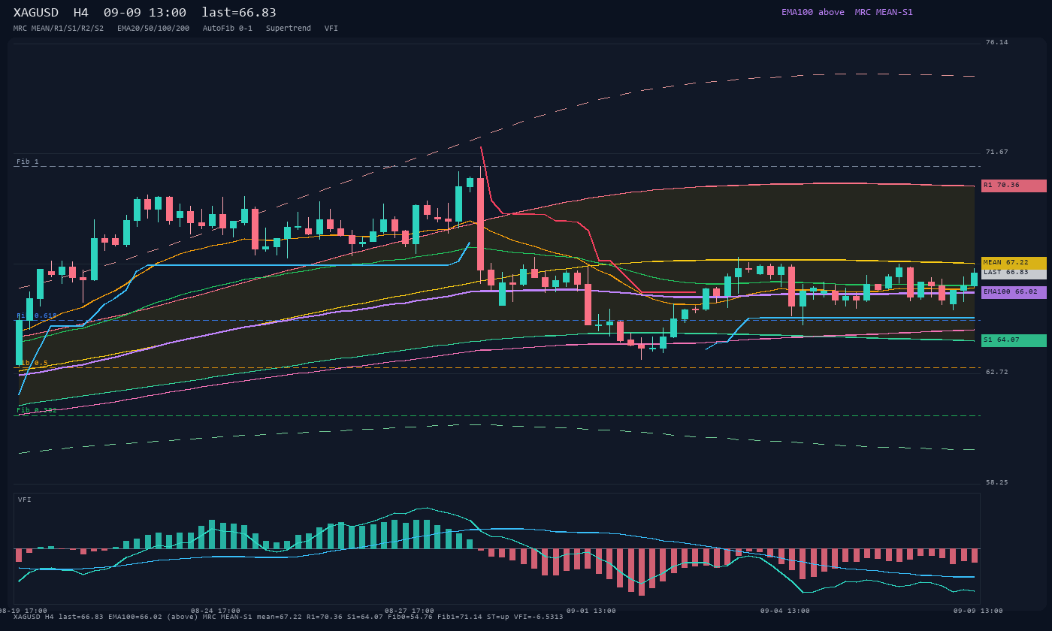Click the Fib 0.382 level label

(37, 410)
